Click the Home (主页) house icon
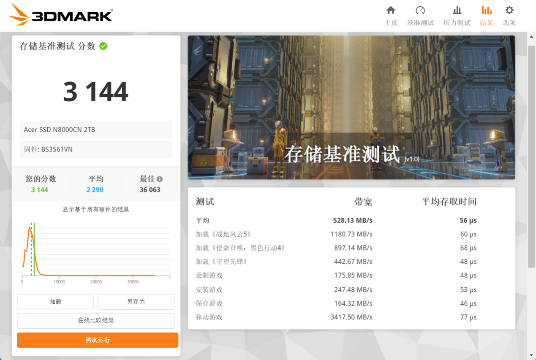536x360 pixels. [x=391, y=11]
